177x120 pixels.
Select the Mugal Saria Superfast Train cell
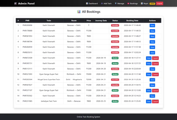(x=49, y=79)
